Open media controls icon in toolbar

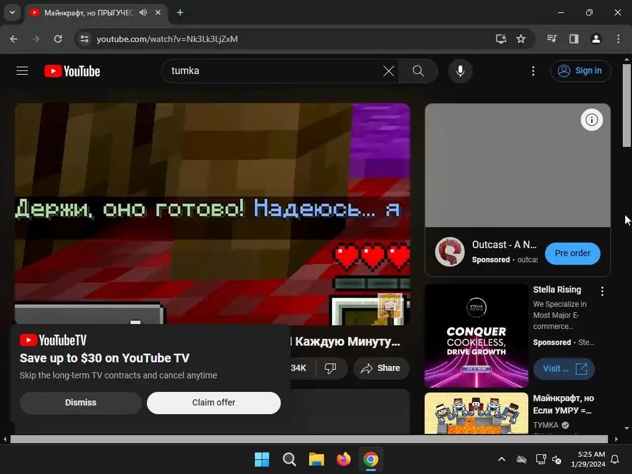coord(552,39)
